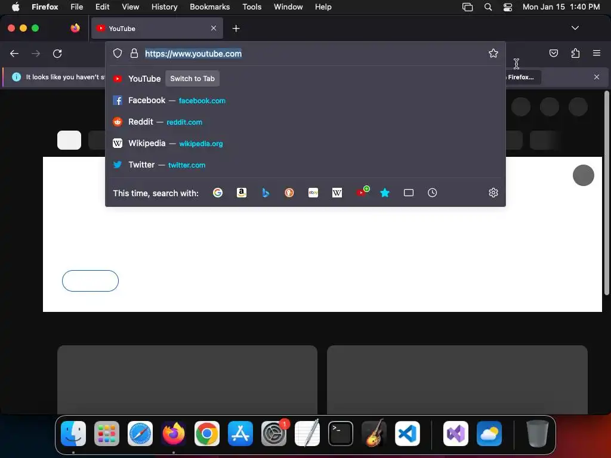Open GarageBand from the Dock
Screen dimensions: 611x458
click(374, 434)
